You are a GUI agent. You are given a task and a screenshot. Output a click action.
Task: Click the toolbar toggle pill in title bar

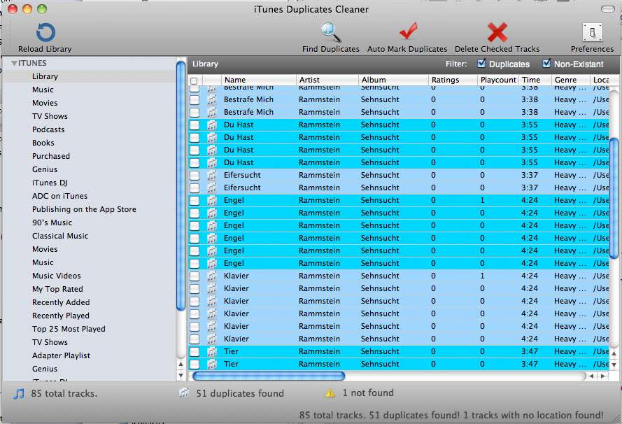click(608, 8)
